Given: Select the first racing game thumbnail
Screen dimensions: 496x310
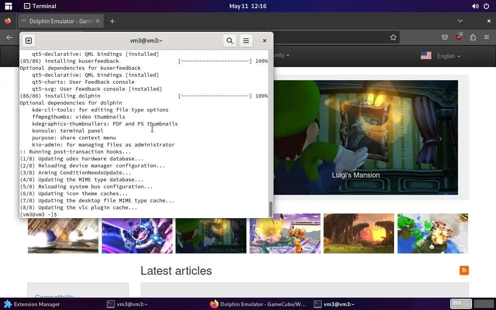Looking at the screenshot, I should point(63,236).
